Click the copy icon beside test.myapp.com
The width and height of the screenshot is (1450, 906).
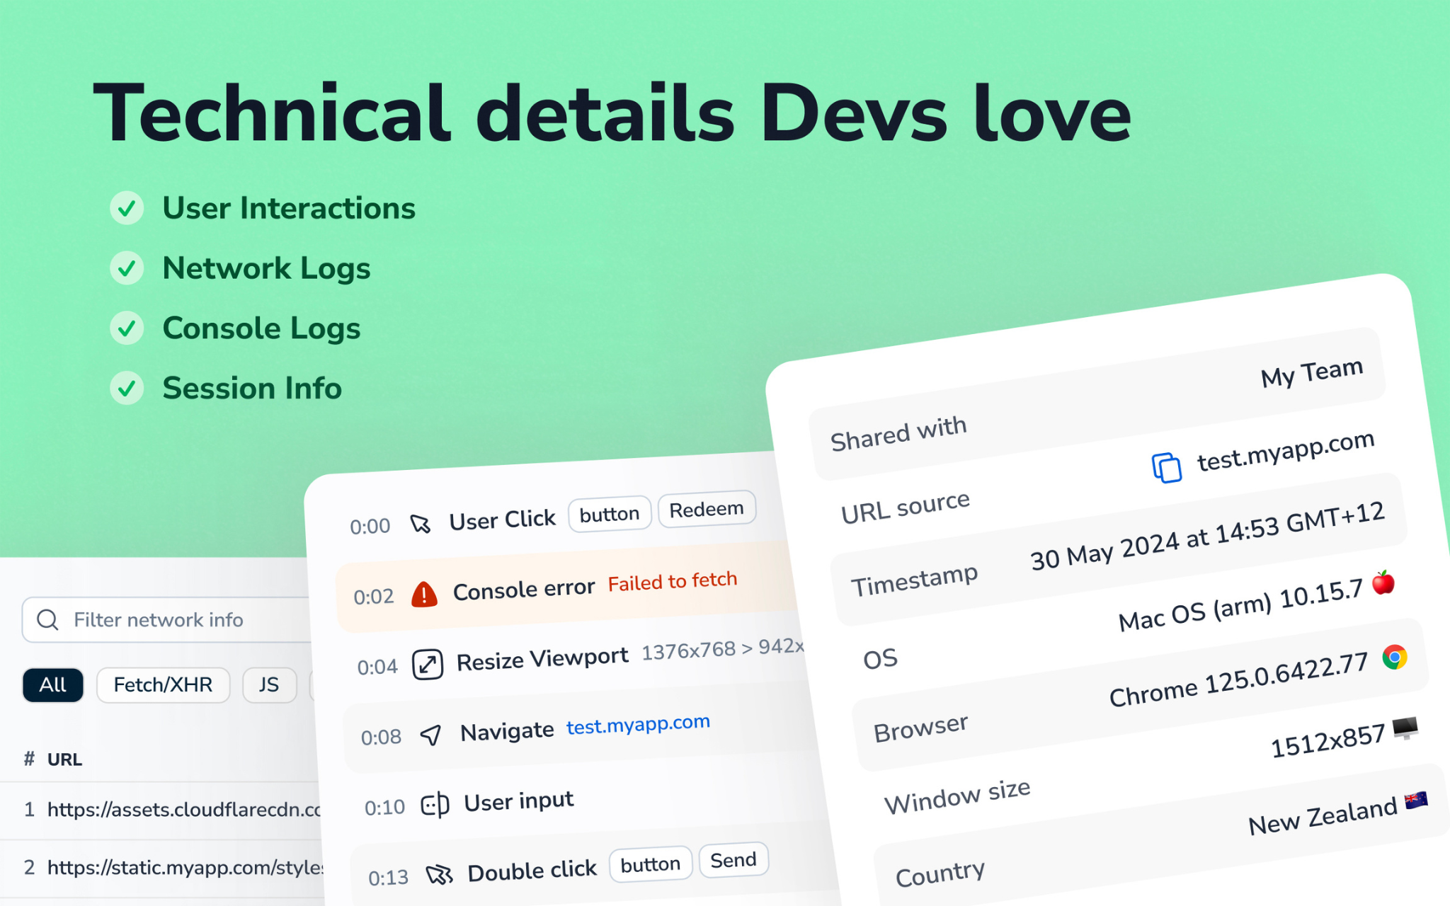coord(1166,468)
